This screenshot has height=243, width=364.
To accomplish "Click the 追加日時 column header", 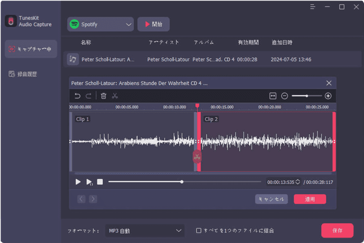I will tap(282, 42).
